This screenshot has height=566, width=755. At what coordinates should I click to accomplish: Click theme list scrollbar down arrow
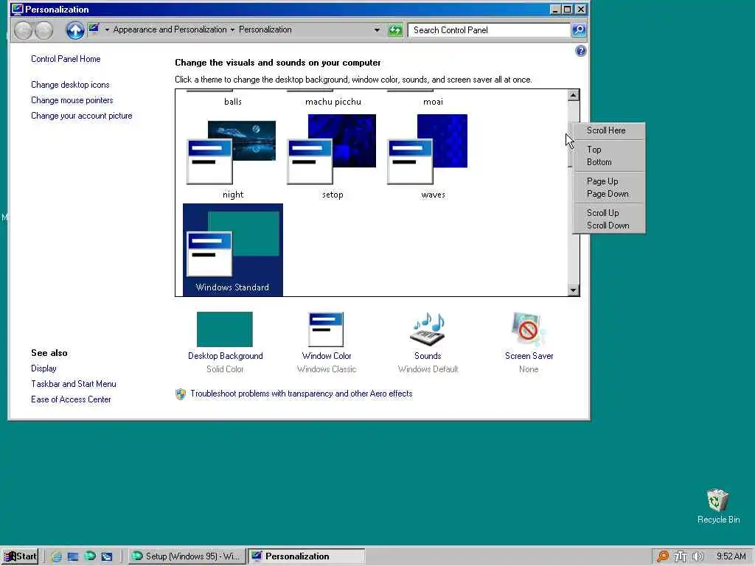pyautogui.click(x=573, y=290)
